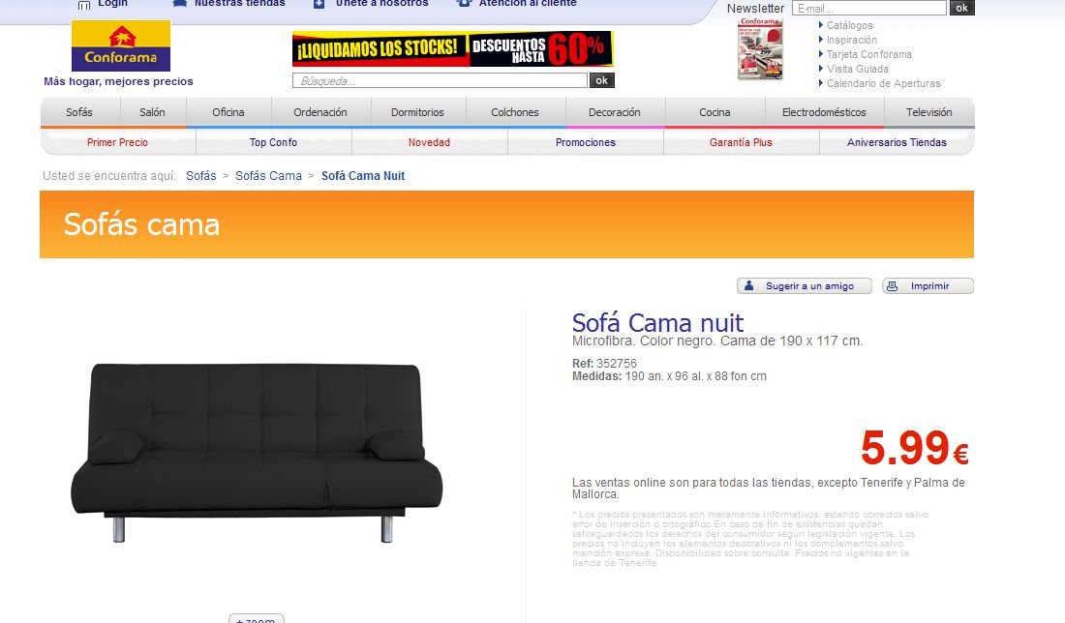Submit search with ok button
The height and width of the screenshot is (623, 1065).
point(602,80)
